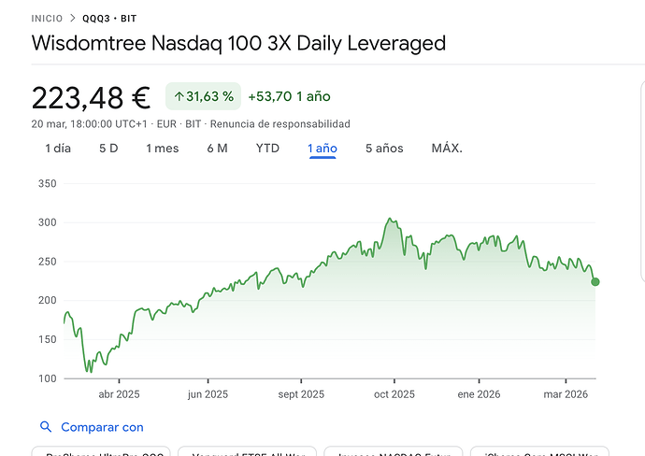Viewport: 645px width, 456px height.
Task: Click the mar 2026 axis label
Action: coord(566,394)
